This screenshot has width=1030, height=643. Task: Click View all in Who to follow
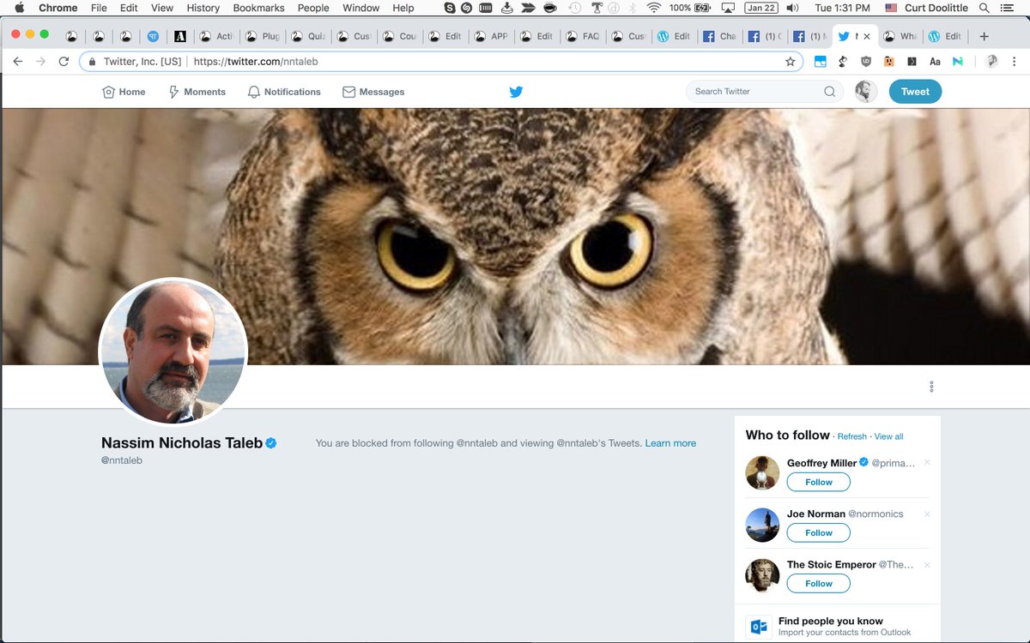point(888,436)
